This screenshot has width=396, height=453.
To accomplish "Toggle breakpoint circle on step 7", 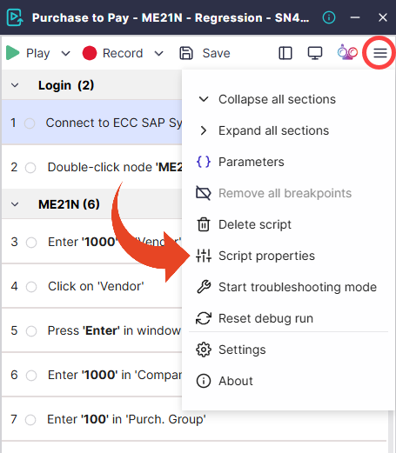I will [x=30, y=420].
